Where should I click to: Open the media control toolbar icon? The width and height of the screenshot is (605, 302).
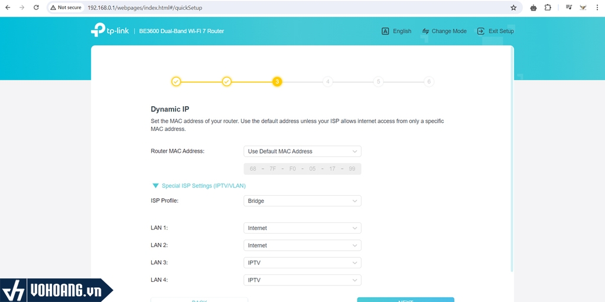coord(568,7)
